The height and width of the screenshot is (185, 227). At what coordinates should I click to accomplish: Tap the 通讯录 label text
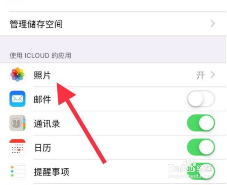pos(47,123)
